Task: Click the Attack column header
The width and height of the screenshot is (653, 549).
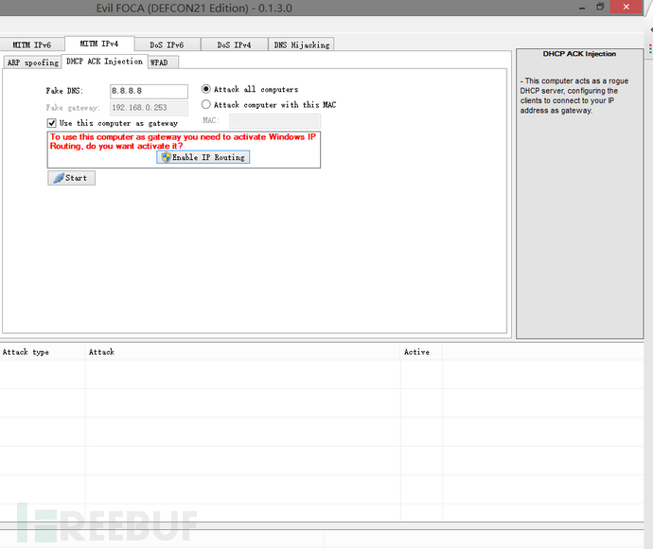Action: [x=242, y=352]
